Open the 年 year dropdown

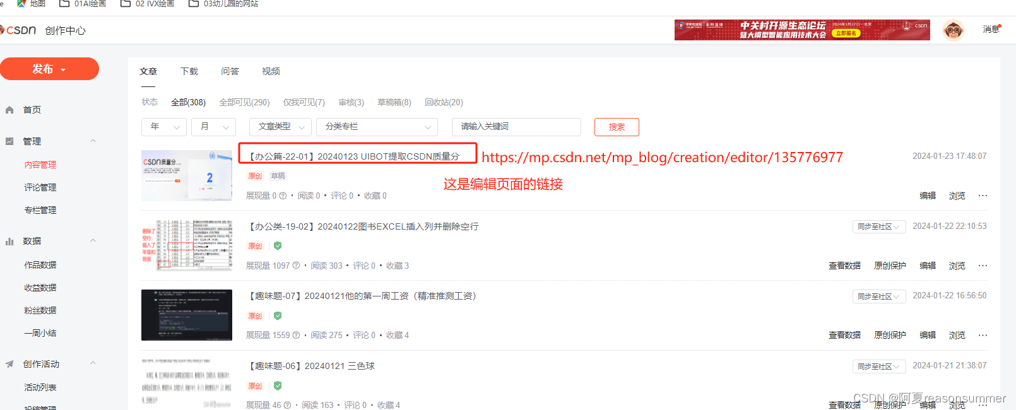(164, 127)
